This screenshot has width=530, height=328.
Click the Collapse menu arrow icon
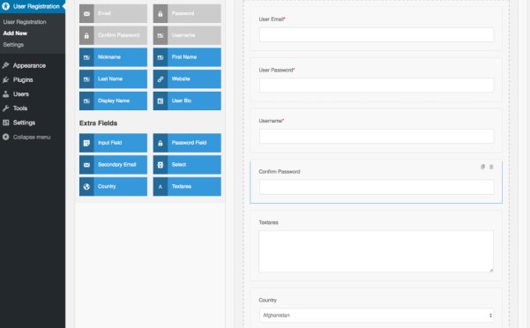(5, 137)
